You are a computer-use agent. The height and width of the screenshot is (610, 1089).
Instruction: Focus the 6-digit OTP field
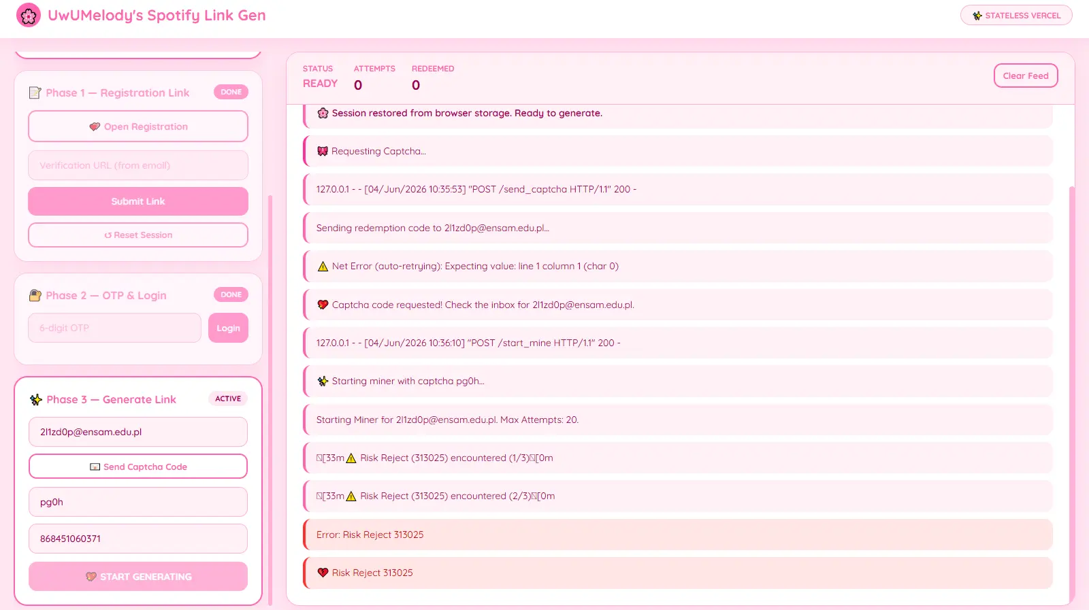pos(114,328)
